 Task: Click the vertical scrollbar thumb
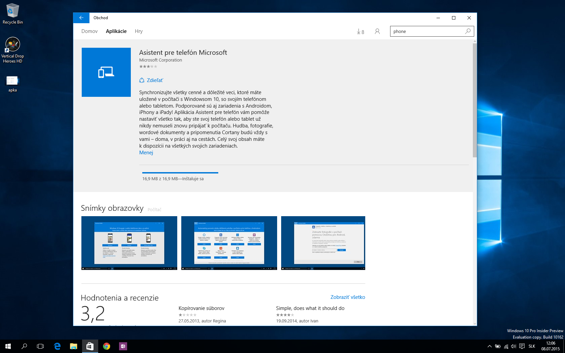tap(475, 100)
